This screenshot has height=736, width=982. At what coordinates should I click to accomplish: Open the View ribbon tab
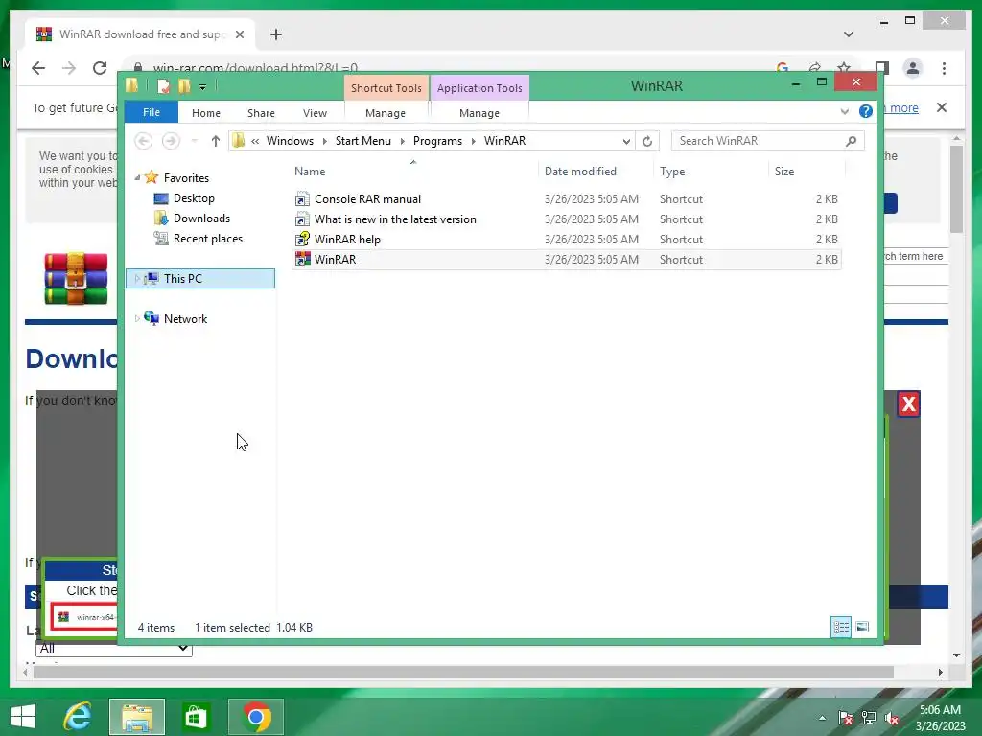click(x=315, y=113)
